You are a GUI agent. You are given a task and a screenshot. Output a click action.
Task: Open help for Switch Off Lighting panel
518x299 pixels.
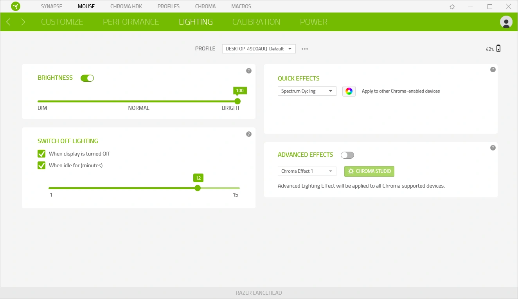(249, 134)
